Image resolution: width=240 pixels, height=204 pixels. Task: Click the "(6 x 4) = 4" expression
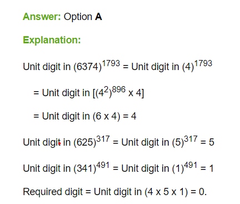[x=114, y=116]
